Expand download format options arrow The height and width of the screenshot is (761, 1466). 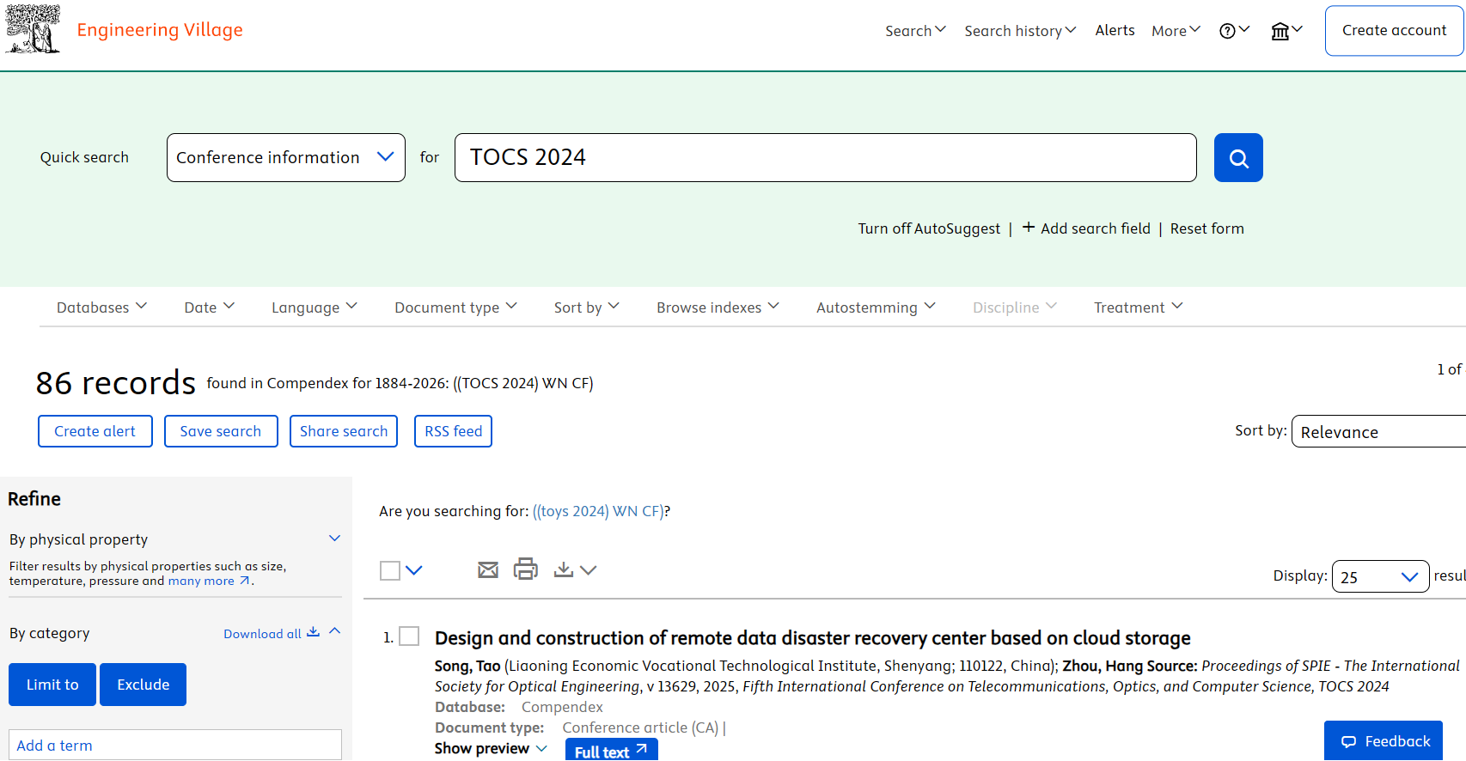[x=589, y=570]
